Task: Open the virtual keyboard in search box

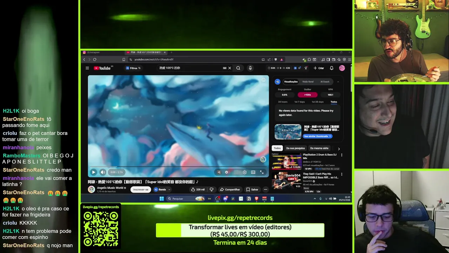Action: 224,68
